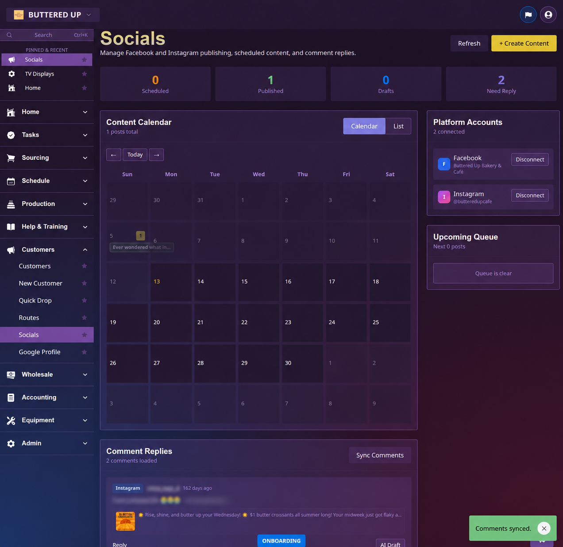Open New Customer in sidebar

tap(41, 283)
